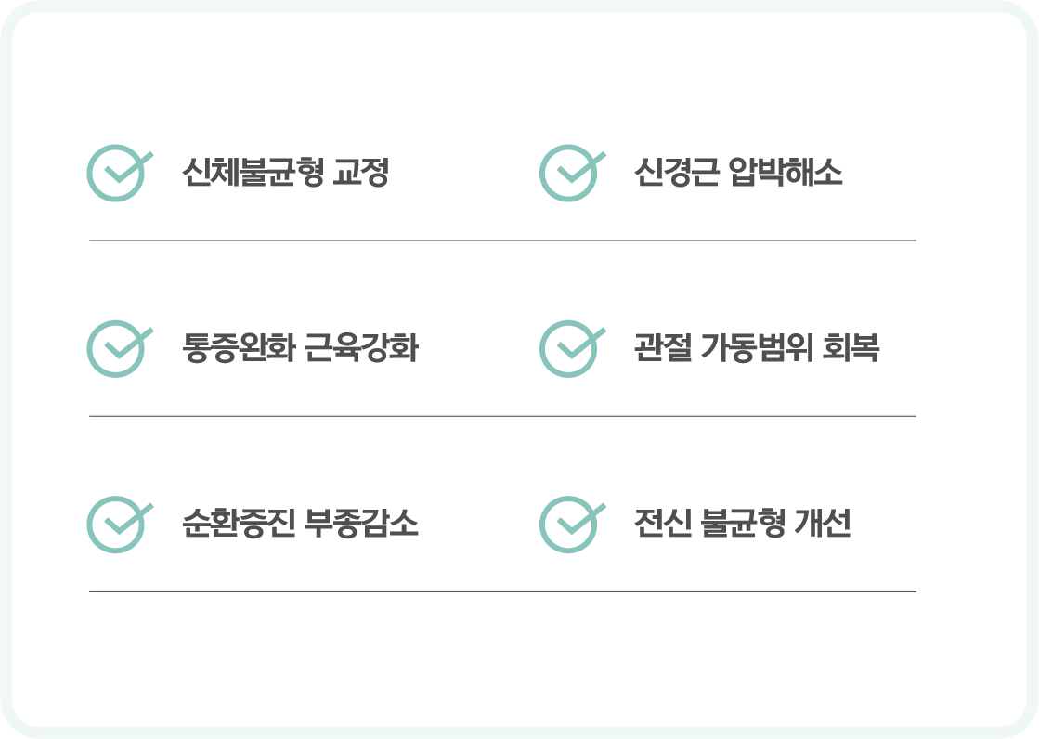The width and height of the screenshot is (1039, 739).
Task: Click the checkmark icon beside 신경근 압박해소
Action: click(569, 174)
